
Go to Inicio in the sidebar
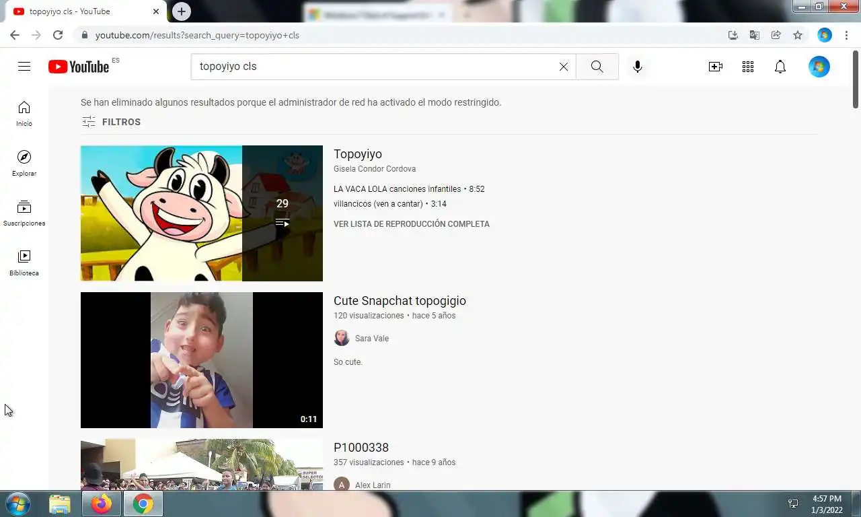24,114
